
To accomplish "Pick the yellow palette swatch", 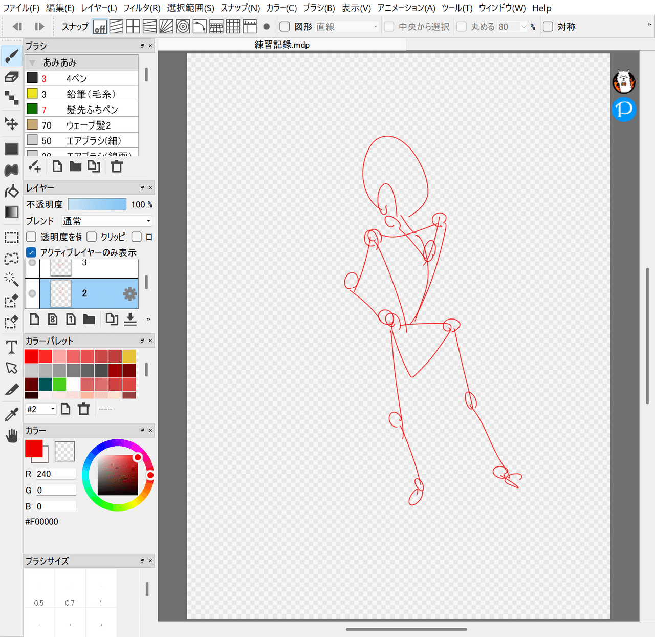I will (x=129, y=356).
